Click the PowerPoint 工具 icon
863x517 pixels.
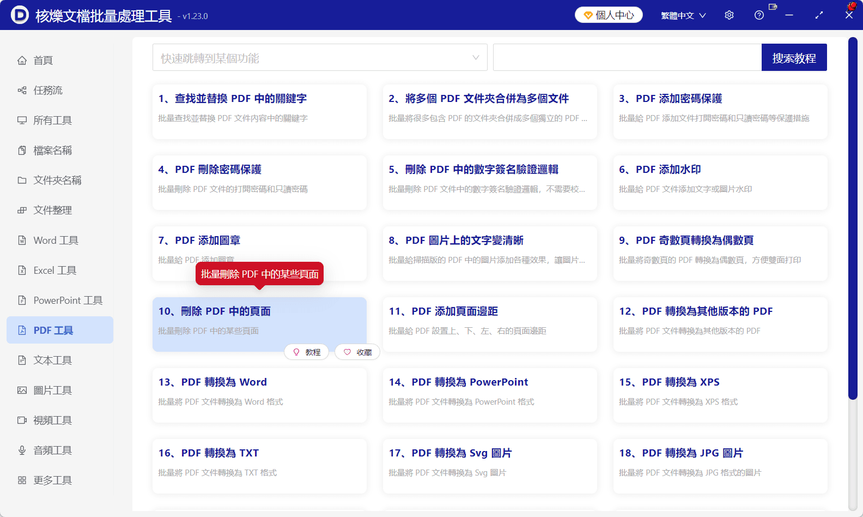(x=22, y=300)
